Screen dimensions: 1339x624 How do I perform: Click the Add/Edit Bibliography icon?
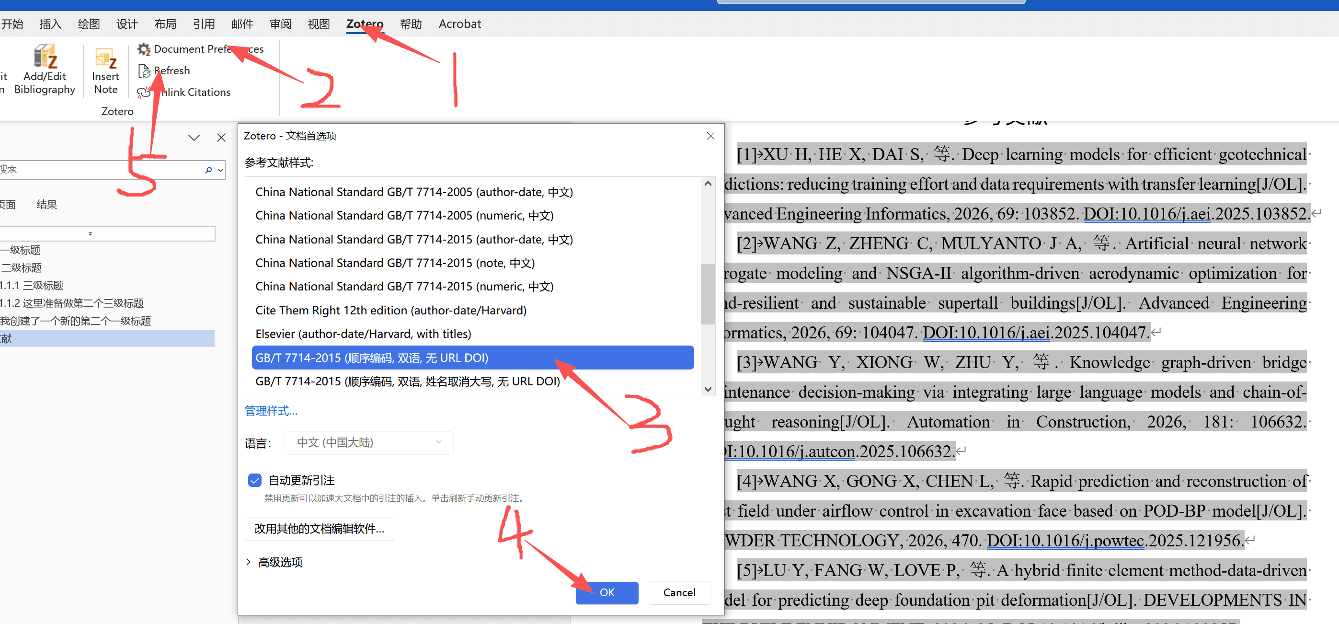(x=45, y=57)
